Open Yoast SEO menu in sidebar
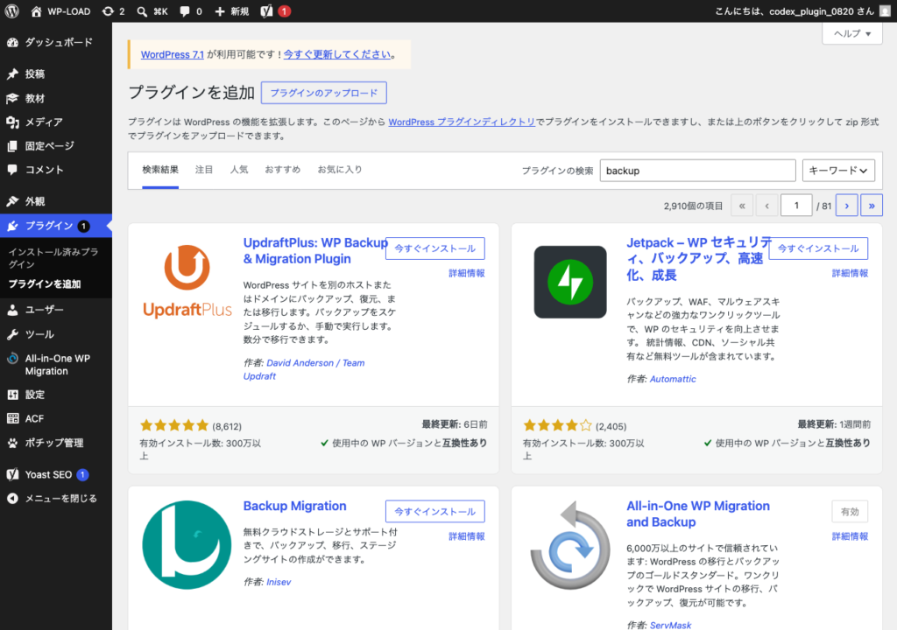Screen dimensions: 897x630 pyautogui.click(x=56, y=474)
